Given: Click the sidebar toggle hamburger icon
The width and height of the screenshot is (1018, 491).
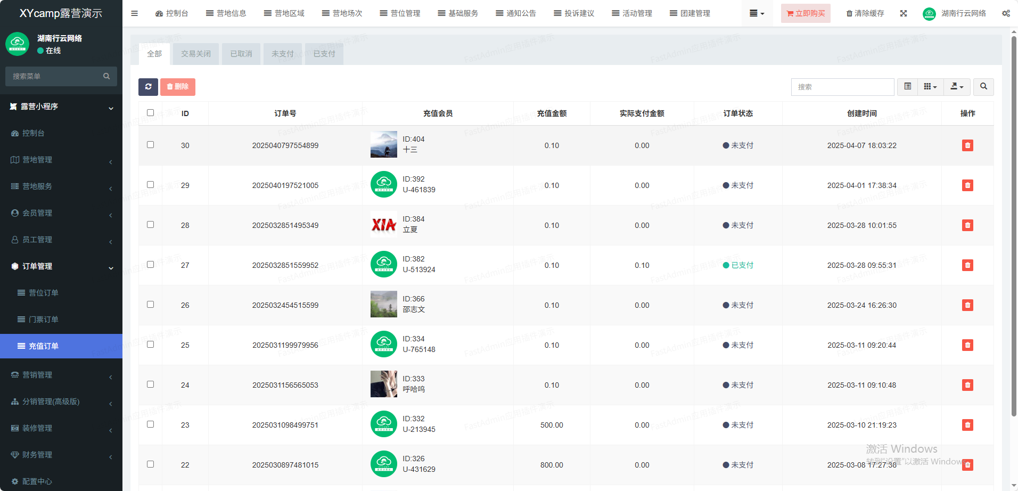Looking at the screenshot, I should pos(134,13).
